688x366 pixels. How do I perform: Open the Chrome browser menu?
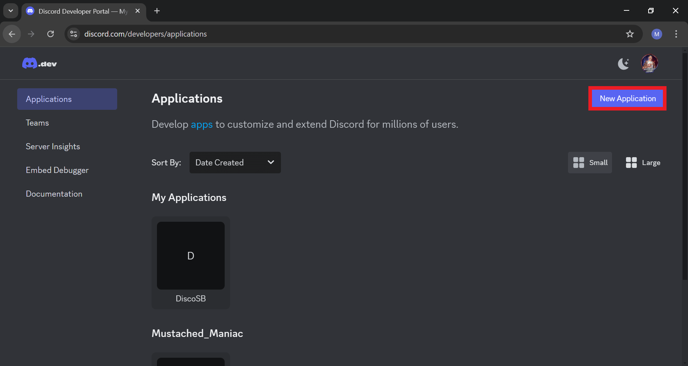click(x=676, y=34)
